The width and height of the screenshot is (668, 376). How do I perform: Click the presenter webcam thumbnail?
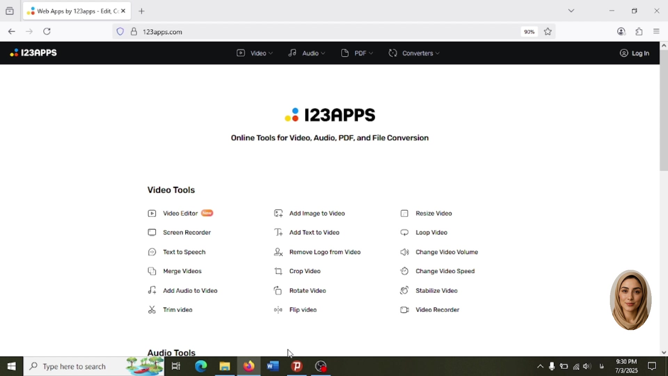click(x=630, y=300)
